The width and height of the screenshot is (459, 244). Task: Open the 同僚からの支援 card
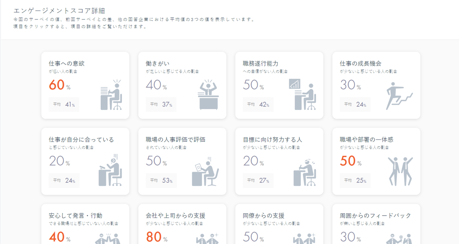(x=263, y=216)
